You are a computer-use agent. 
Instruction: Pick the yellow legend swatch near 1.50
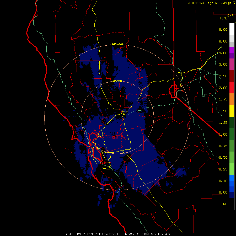[232, 111]
